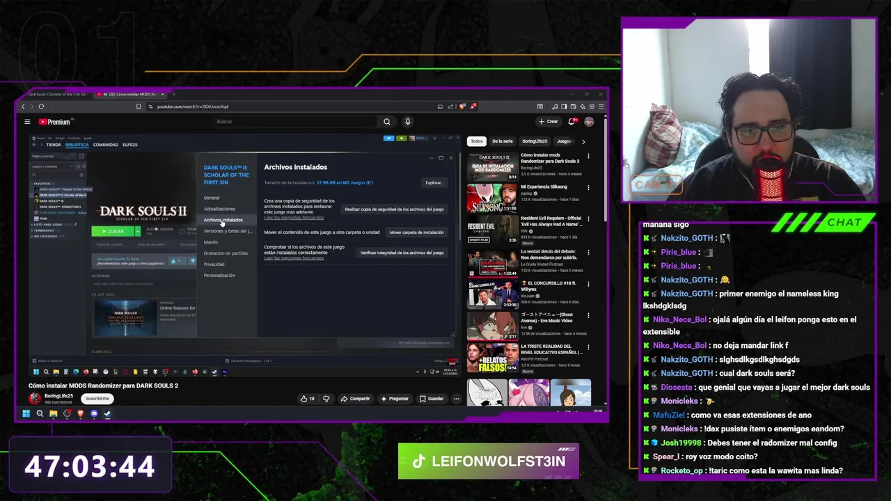Select the Todos filter chip
Screen dimensions: 891x501
(x=476, y=141)
